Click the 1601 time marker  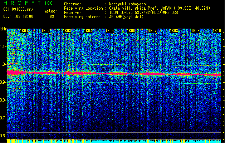coord(24,31)
